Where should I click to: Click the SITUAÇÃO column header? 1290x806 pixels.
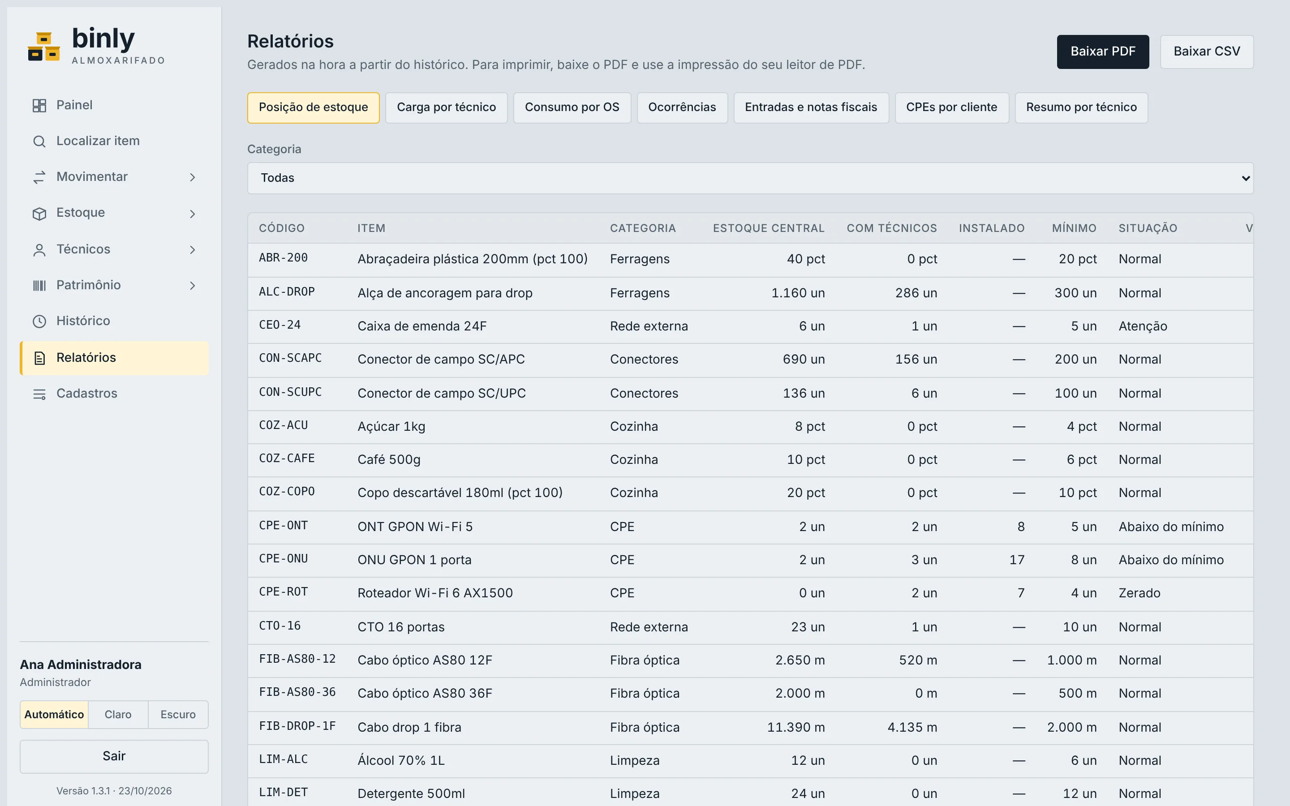coord(1148,228)
